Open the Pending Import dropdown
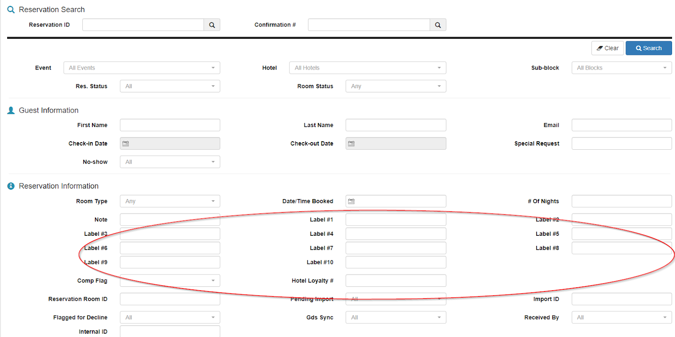 396,299
